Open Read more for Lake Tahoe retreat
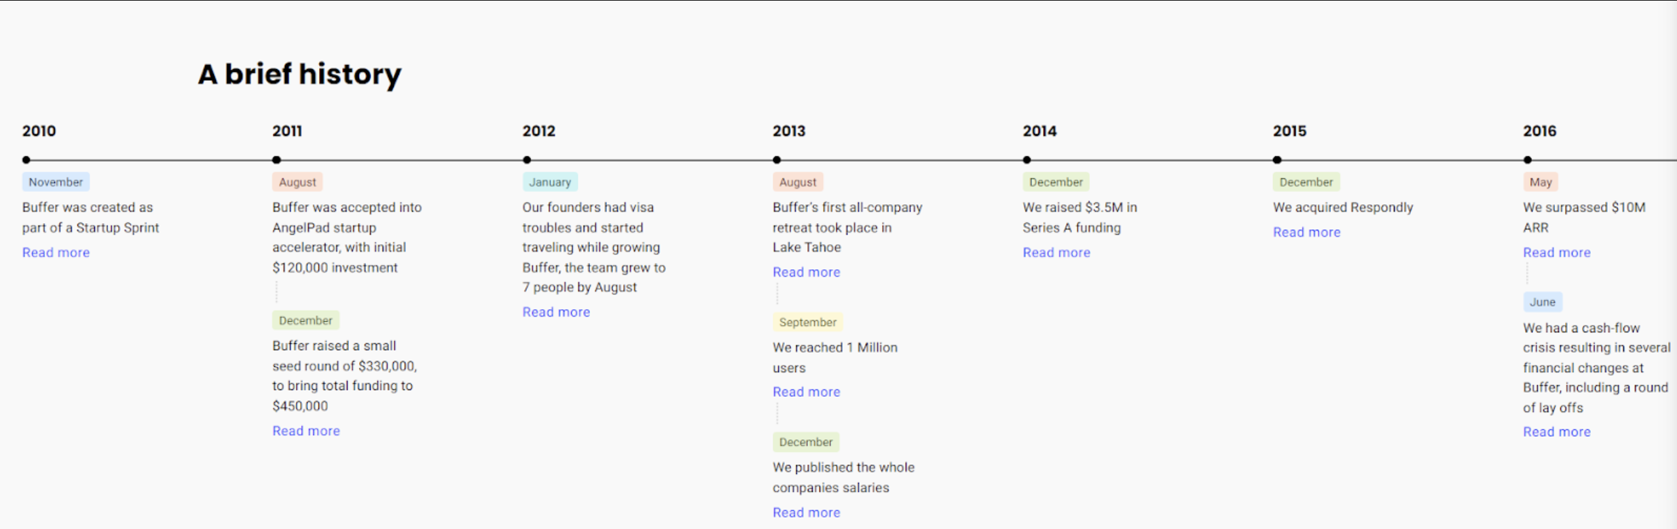Viewport: 1677px width, 529px height. coord(806,272)
